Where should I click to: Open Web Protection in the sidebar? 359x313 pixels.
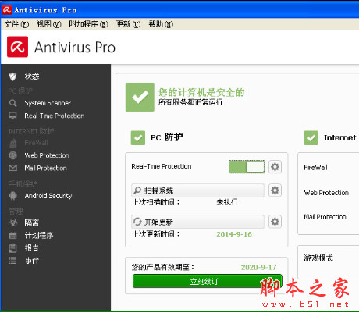[47, 155]
